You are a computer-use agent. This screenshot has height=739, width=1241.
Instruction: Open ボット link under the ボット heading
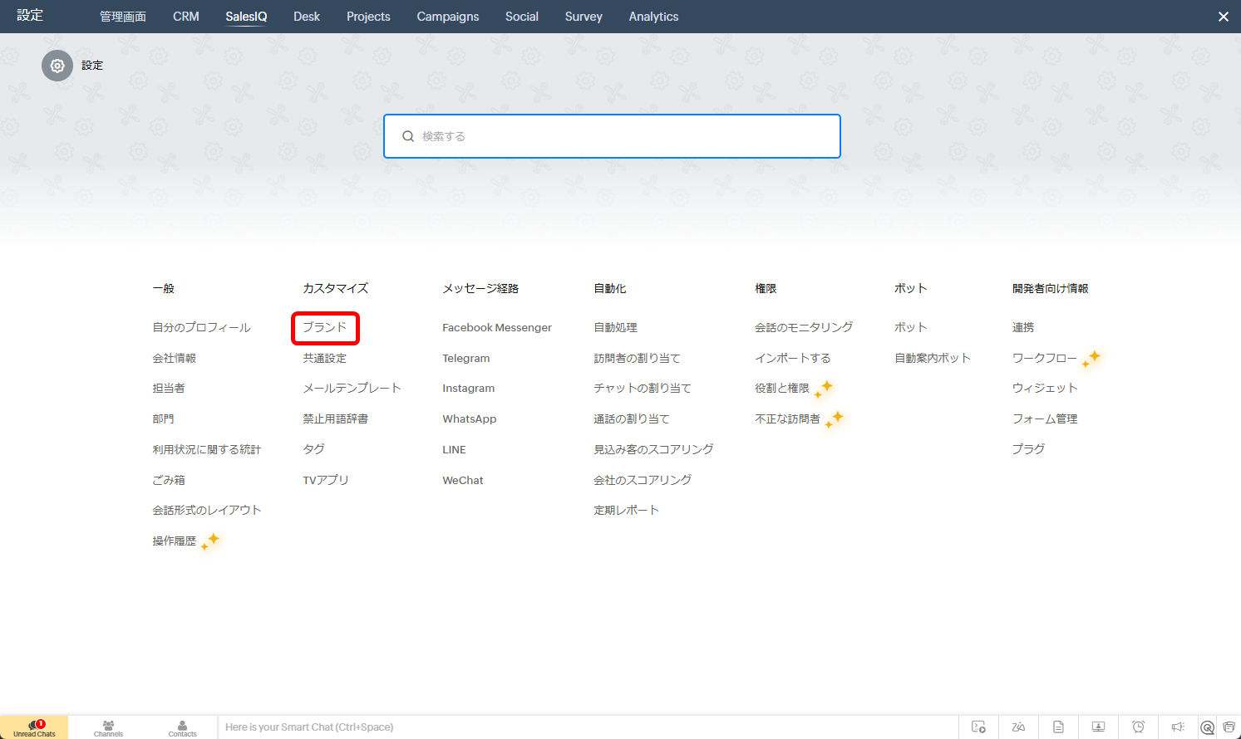point(911,327)
